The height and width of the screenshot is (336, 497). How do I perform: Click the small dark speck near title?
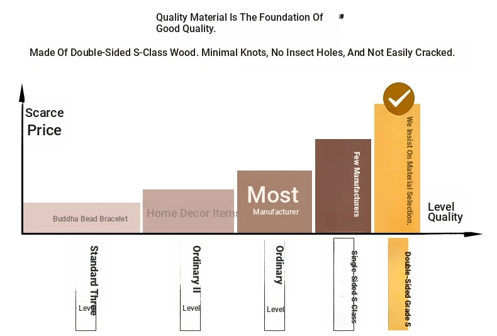341,16
